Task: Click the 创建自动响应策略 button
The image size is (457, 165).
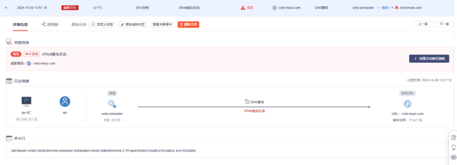Action: coord(429,58)
